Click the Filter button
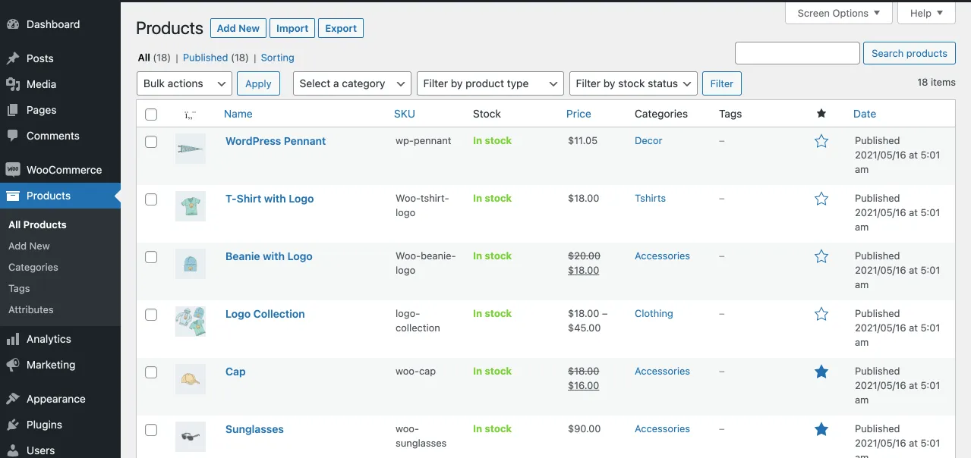 [722, 83]
